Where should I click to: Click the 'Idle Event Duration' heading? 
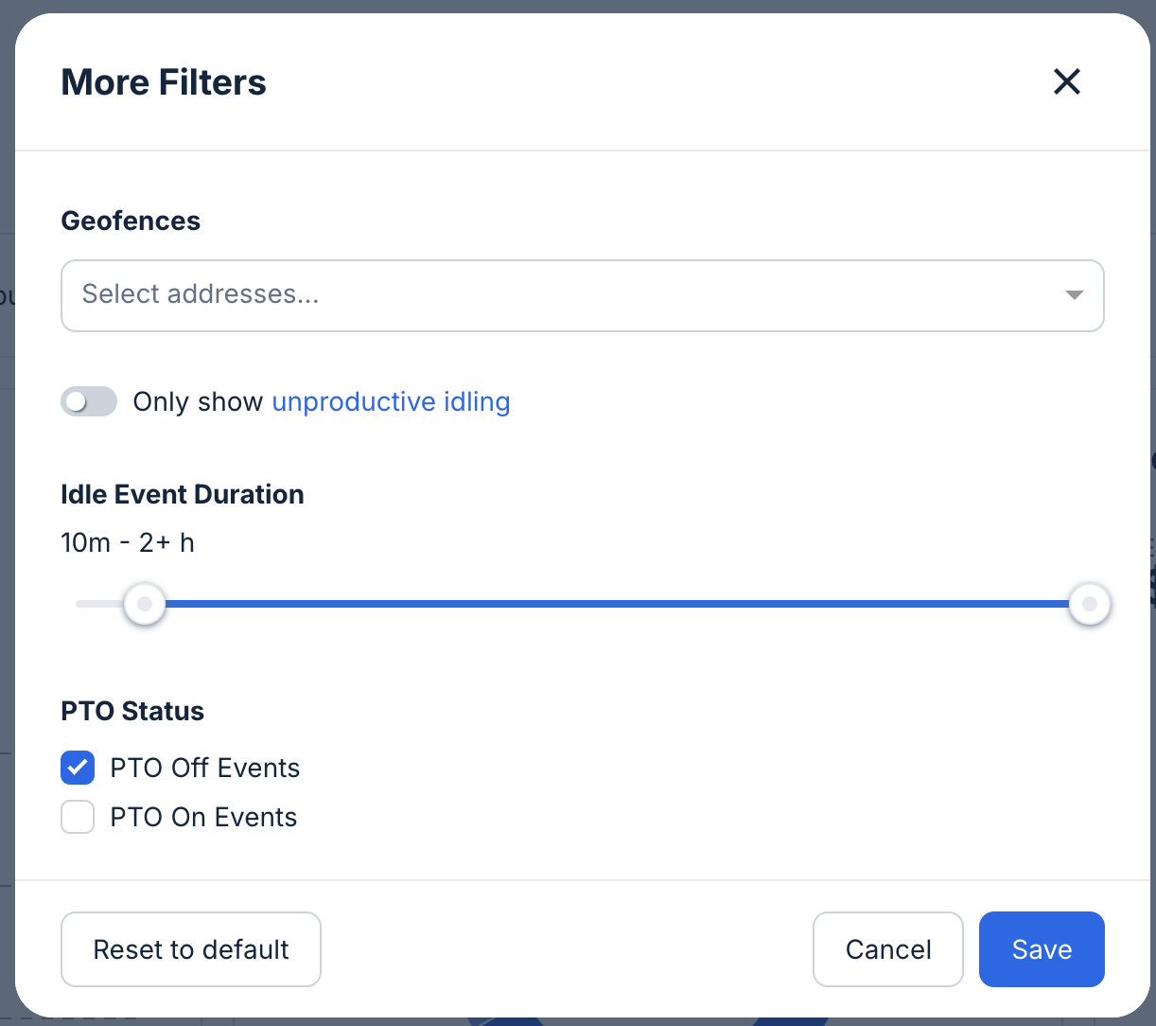(183, 495)
